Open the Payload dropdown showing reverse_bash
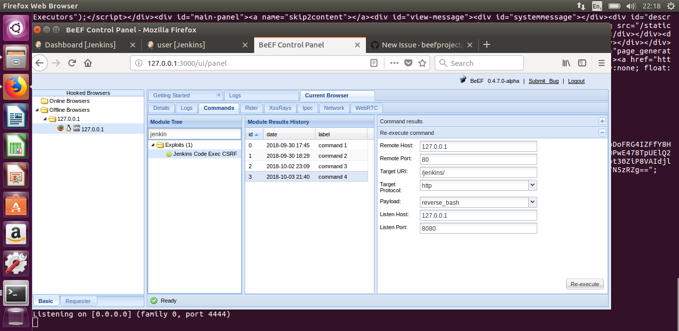The image size is (679, 331). click(x=532, y=202)
